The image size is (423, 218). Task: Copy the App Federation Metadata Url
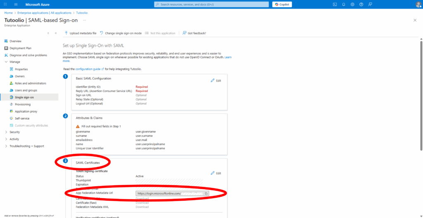pyautogui.click(x=207, y=193)
